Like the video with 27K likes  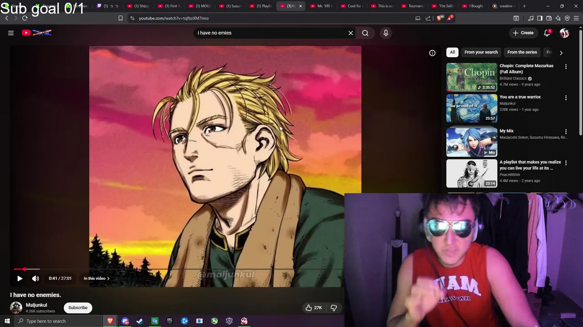314,307
